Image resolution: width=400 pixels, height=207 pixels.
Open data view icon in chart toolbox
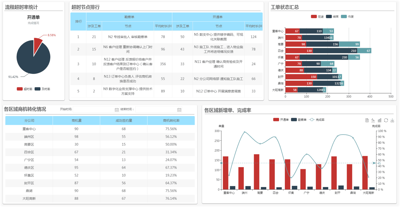tap(367, 120)
